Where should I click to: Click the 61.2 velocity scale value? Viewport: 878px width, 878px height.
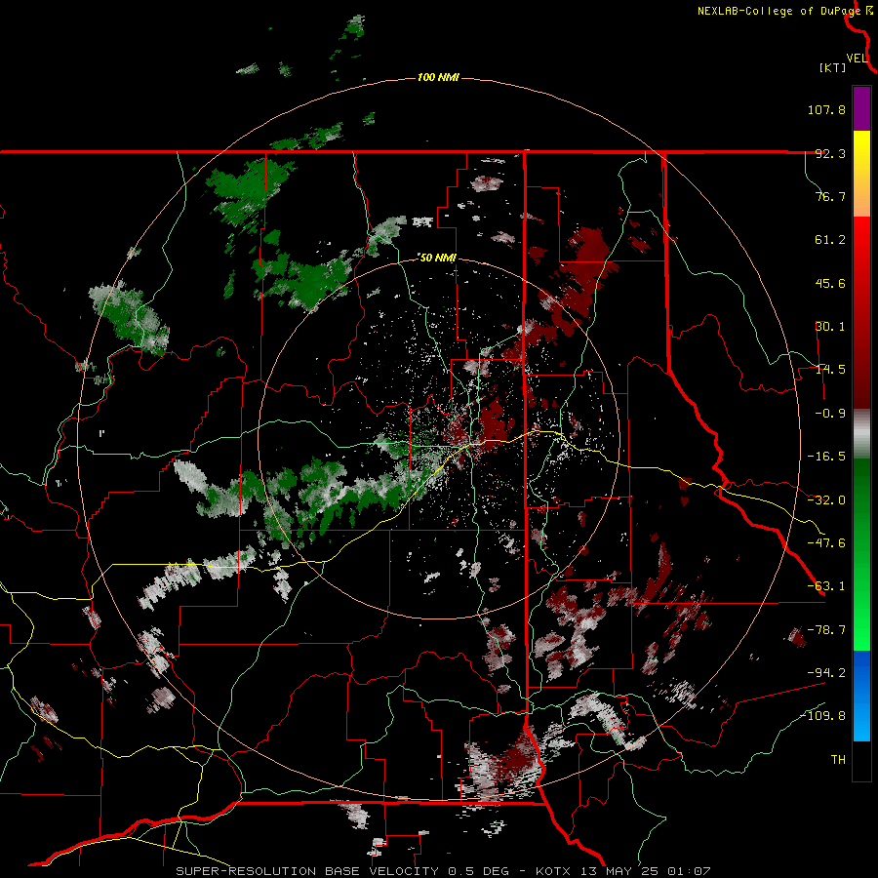[x=830, y=240]
